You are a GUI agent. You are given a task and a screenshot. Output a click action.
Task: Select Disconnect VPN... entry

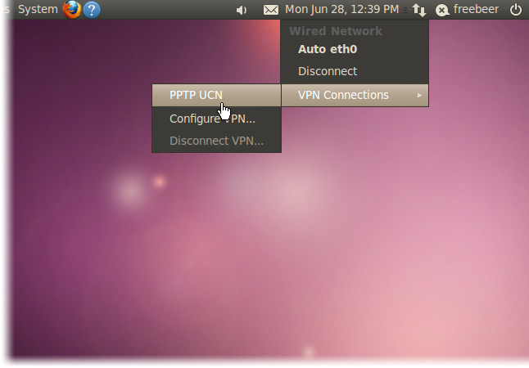click(216, 141)
